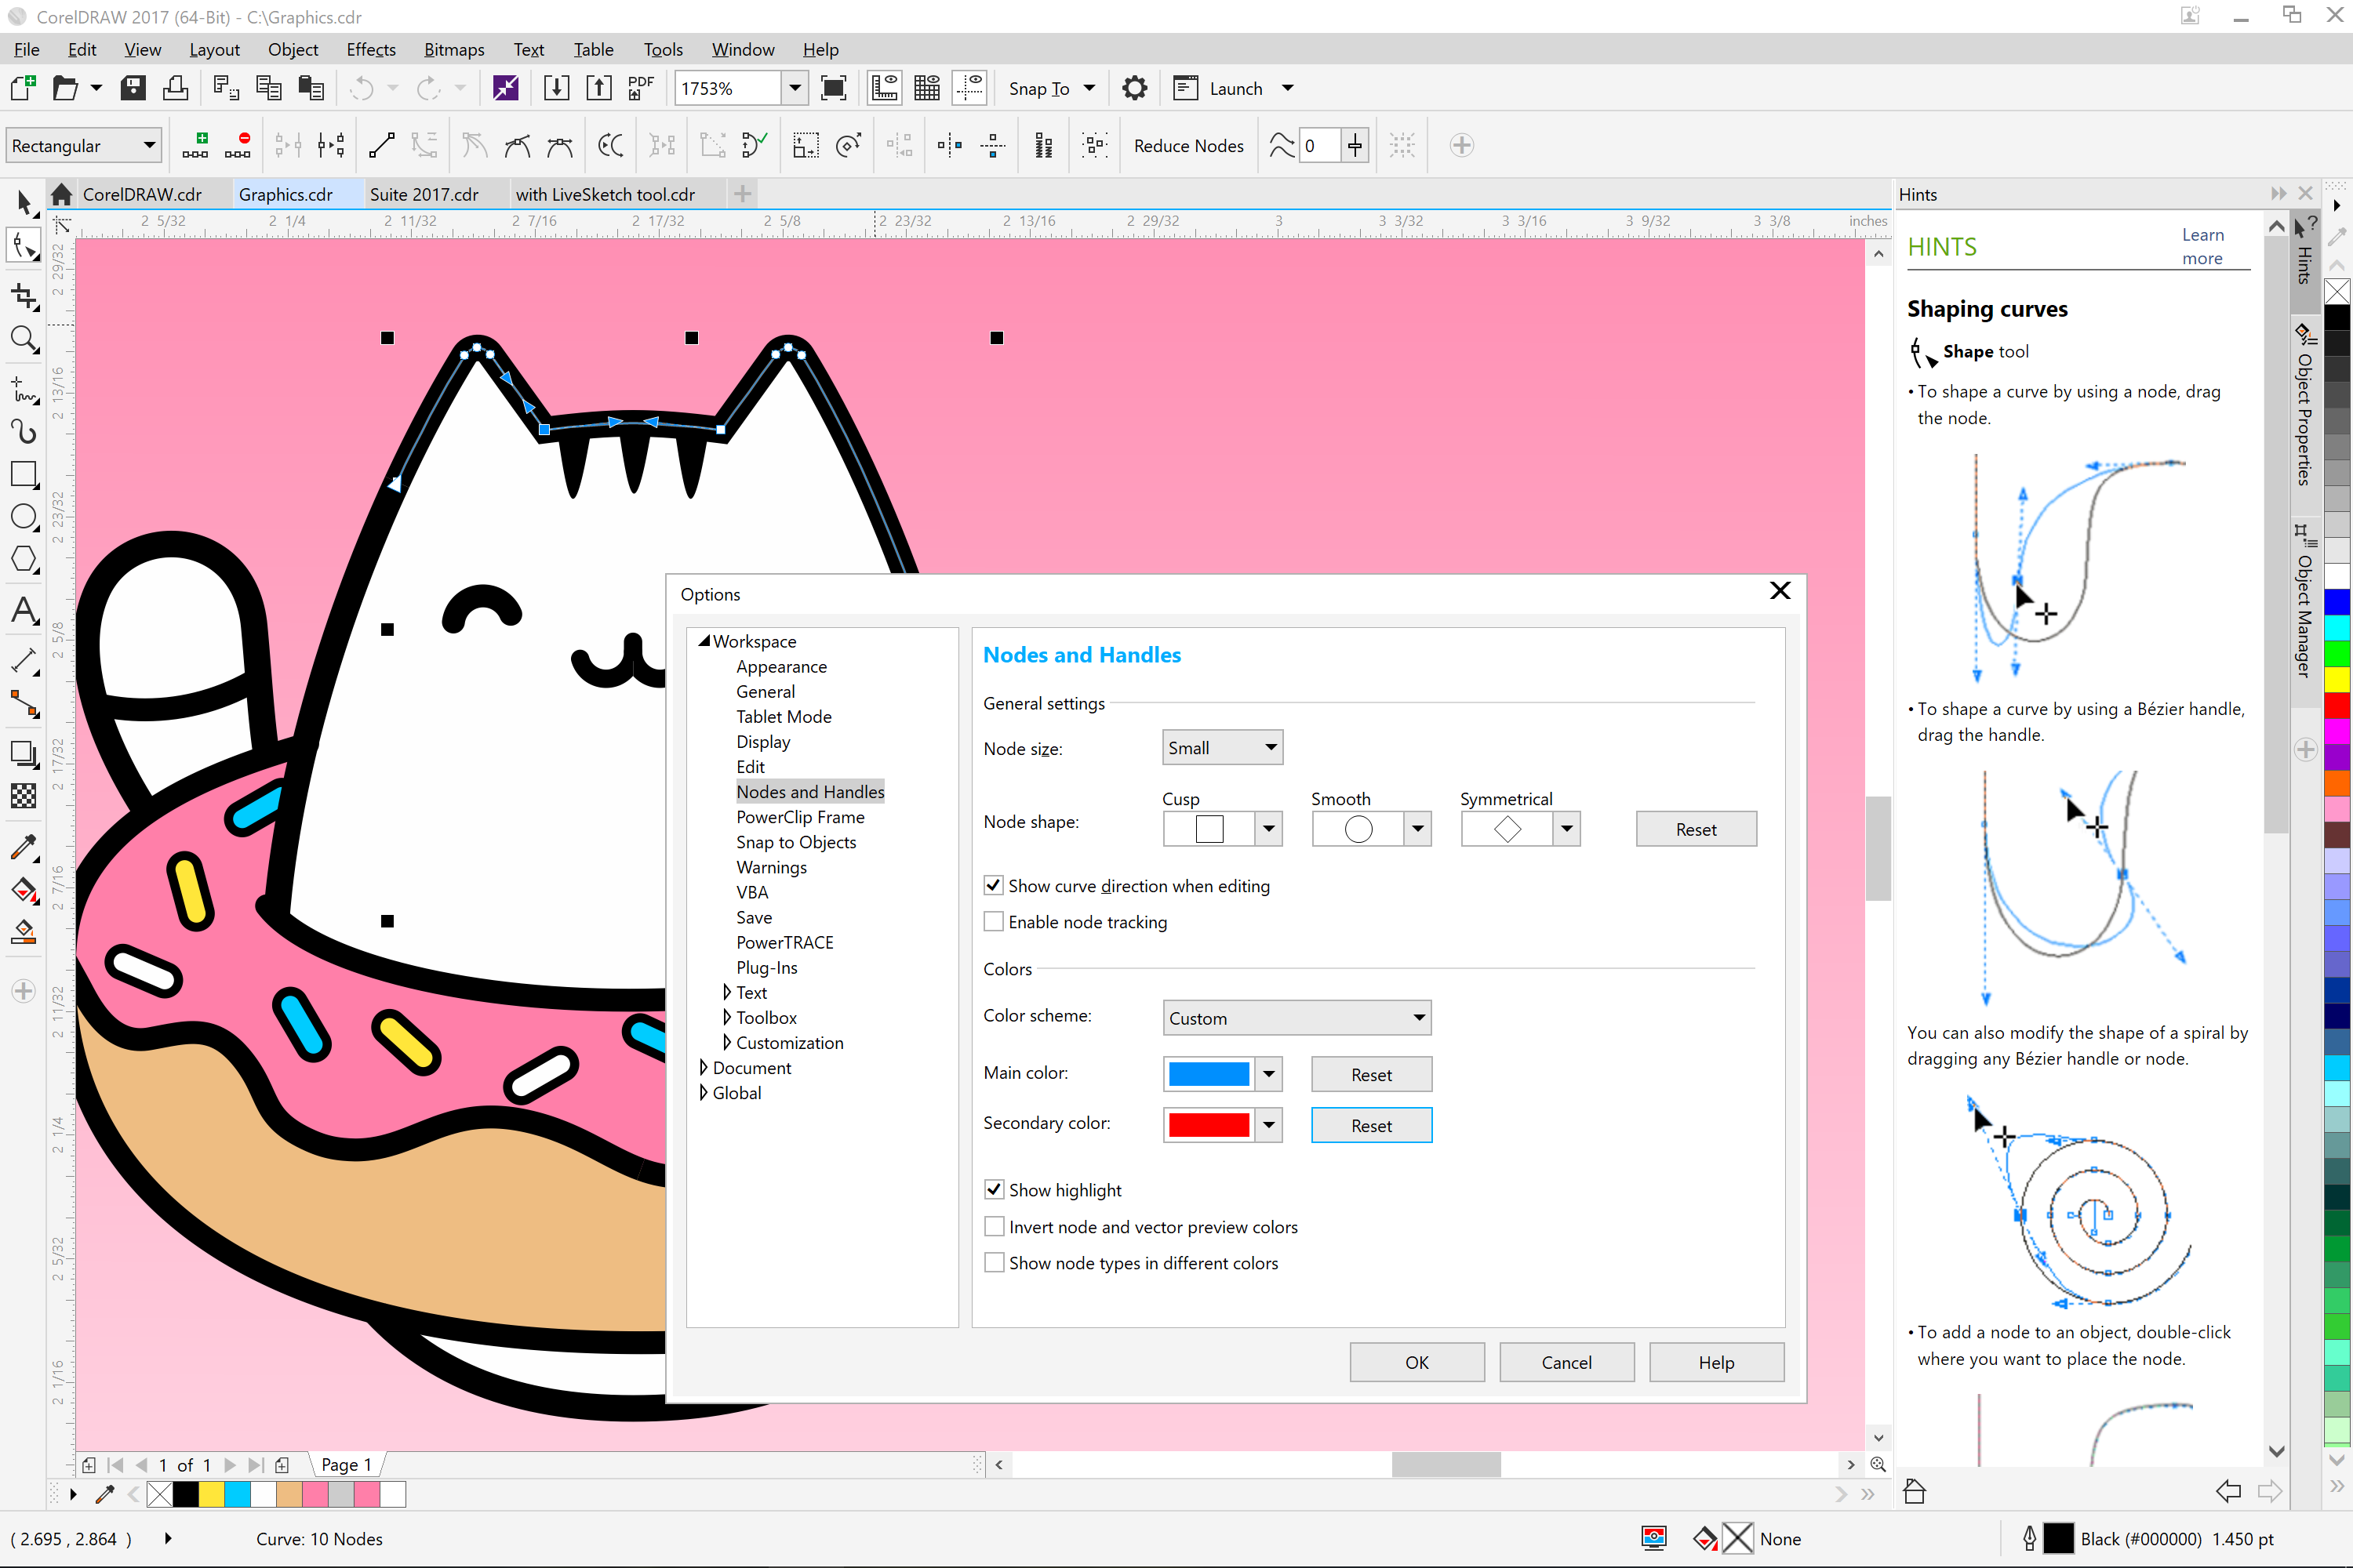Click the red Secondary color swatch
This screenshot has height=1568, width=2353.
(x=1209, y=1125)
